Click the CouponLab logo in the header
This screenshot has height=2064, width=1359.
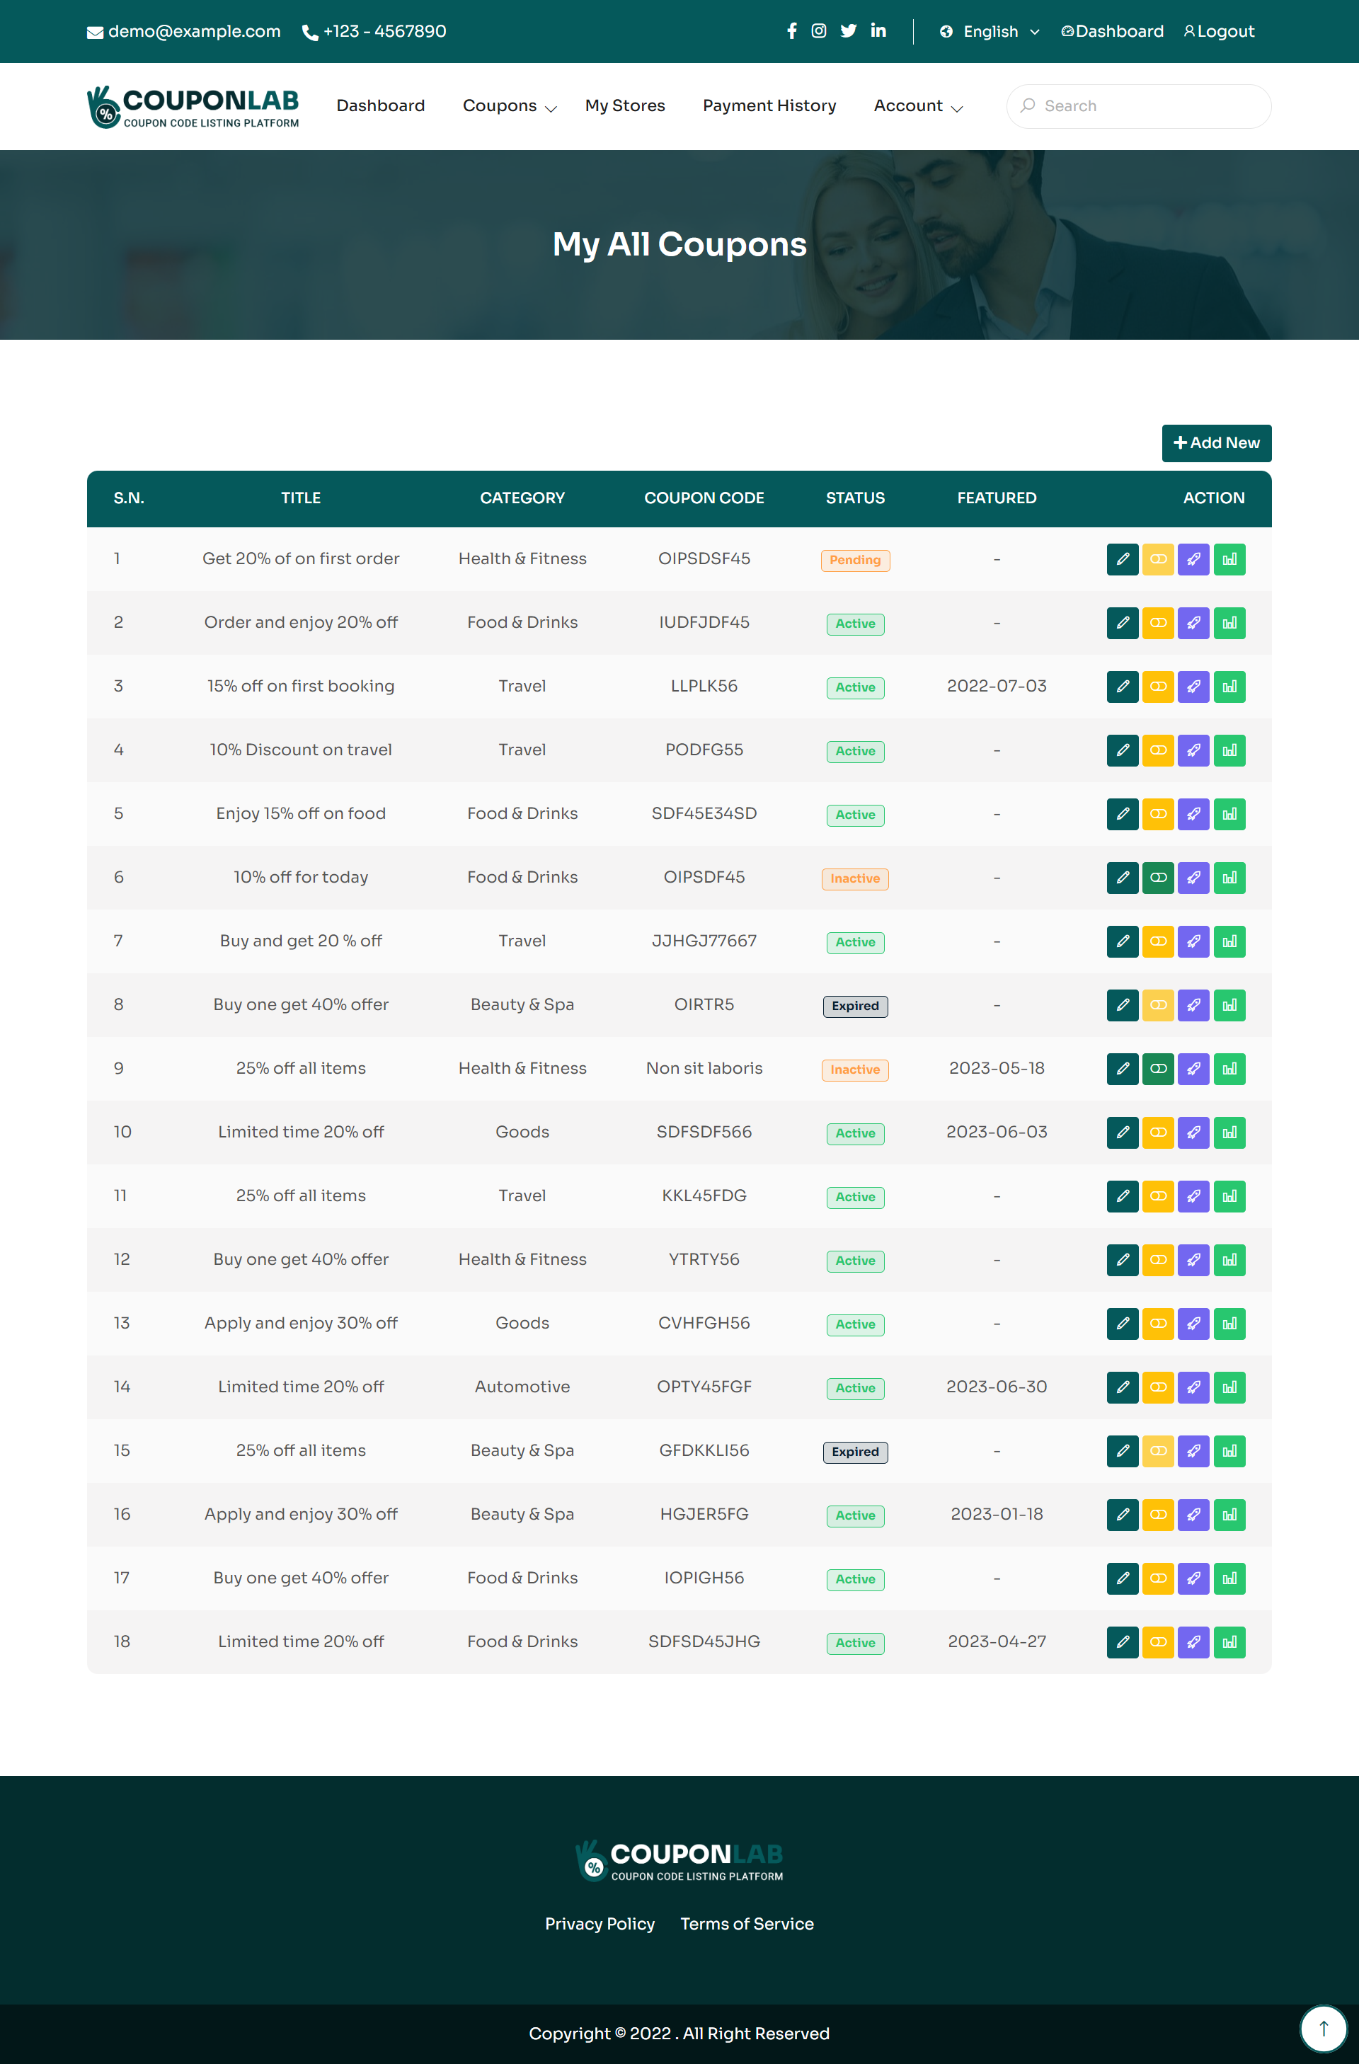coord(193,105)
